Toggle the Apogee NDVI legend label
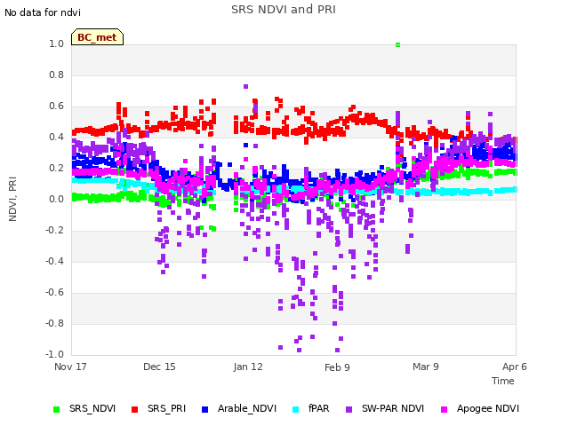The image size is (569, 426). pos(488,408)
